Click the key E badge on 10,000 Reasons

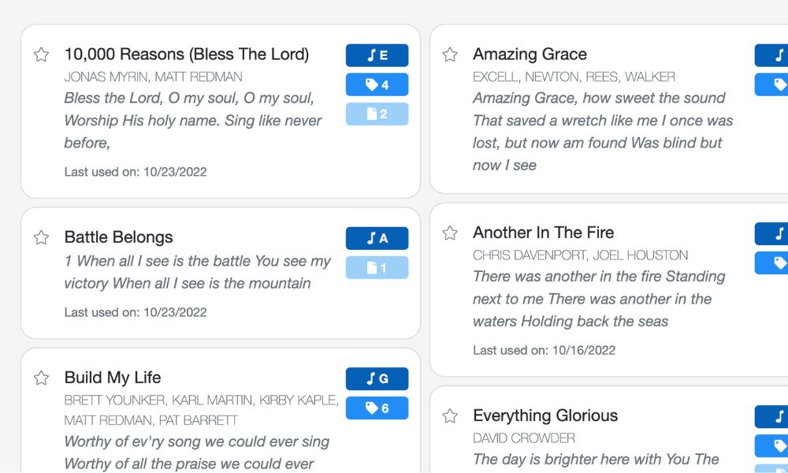tap(377, 55)
